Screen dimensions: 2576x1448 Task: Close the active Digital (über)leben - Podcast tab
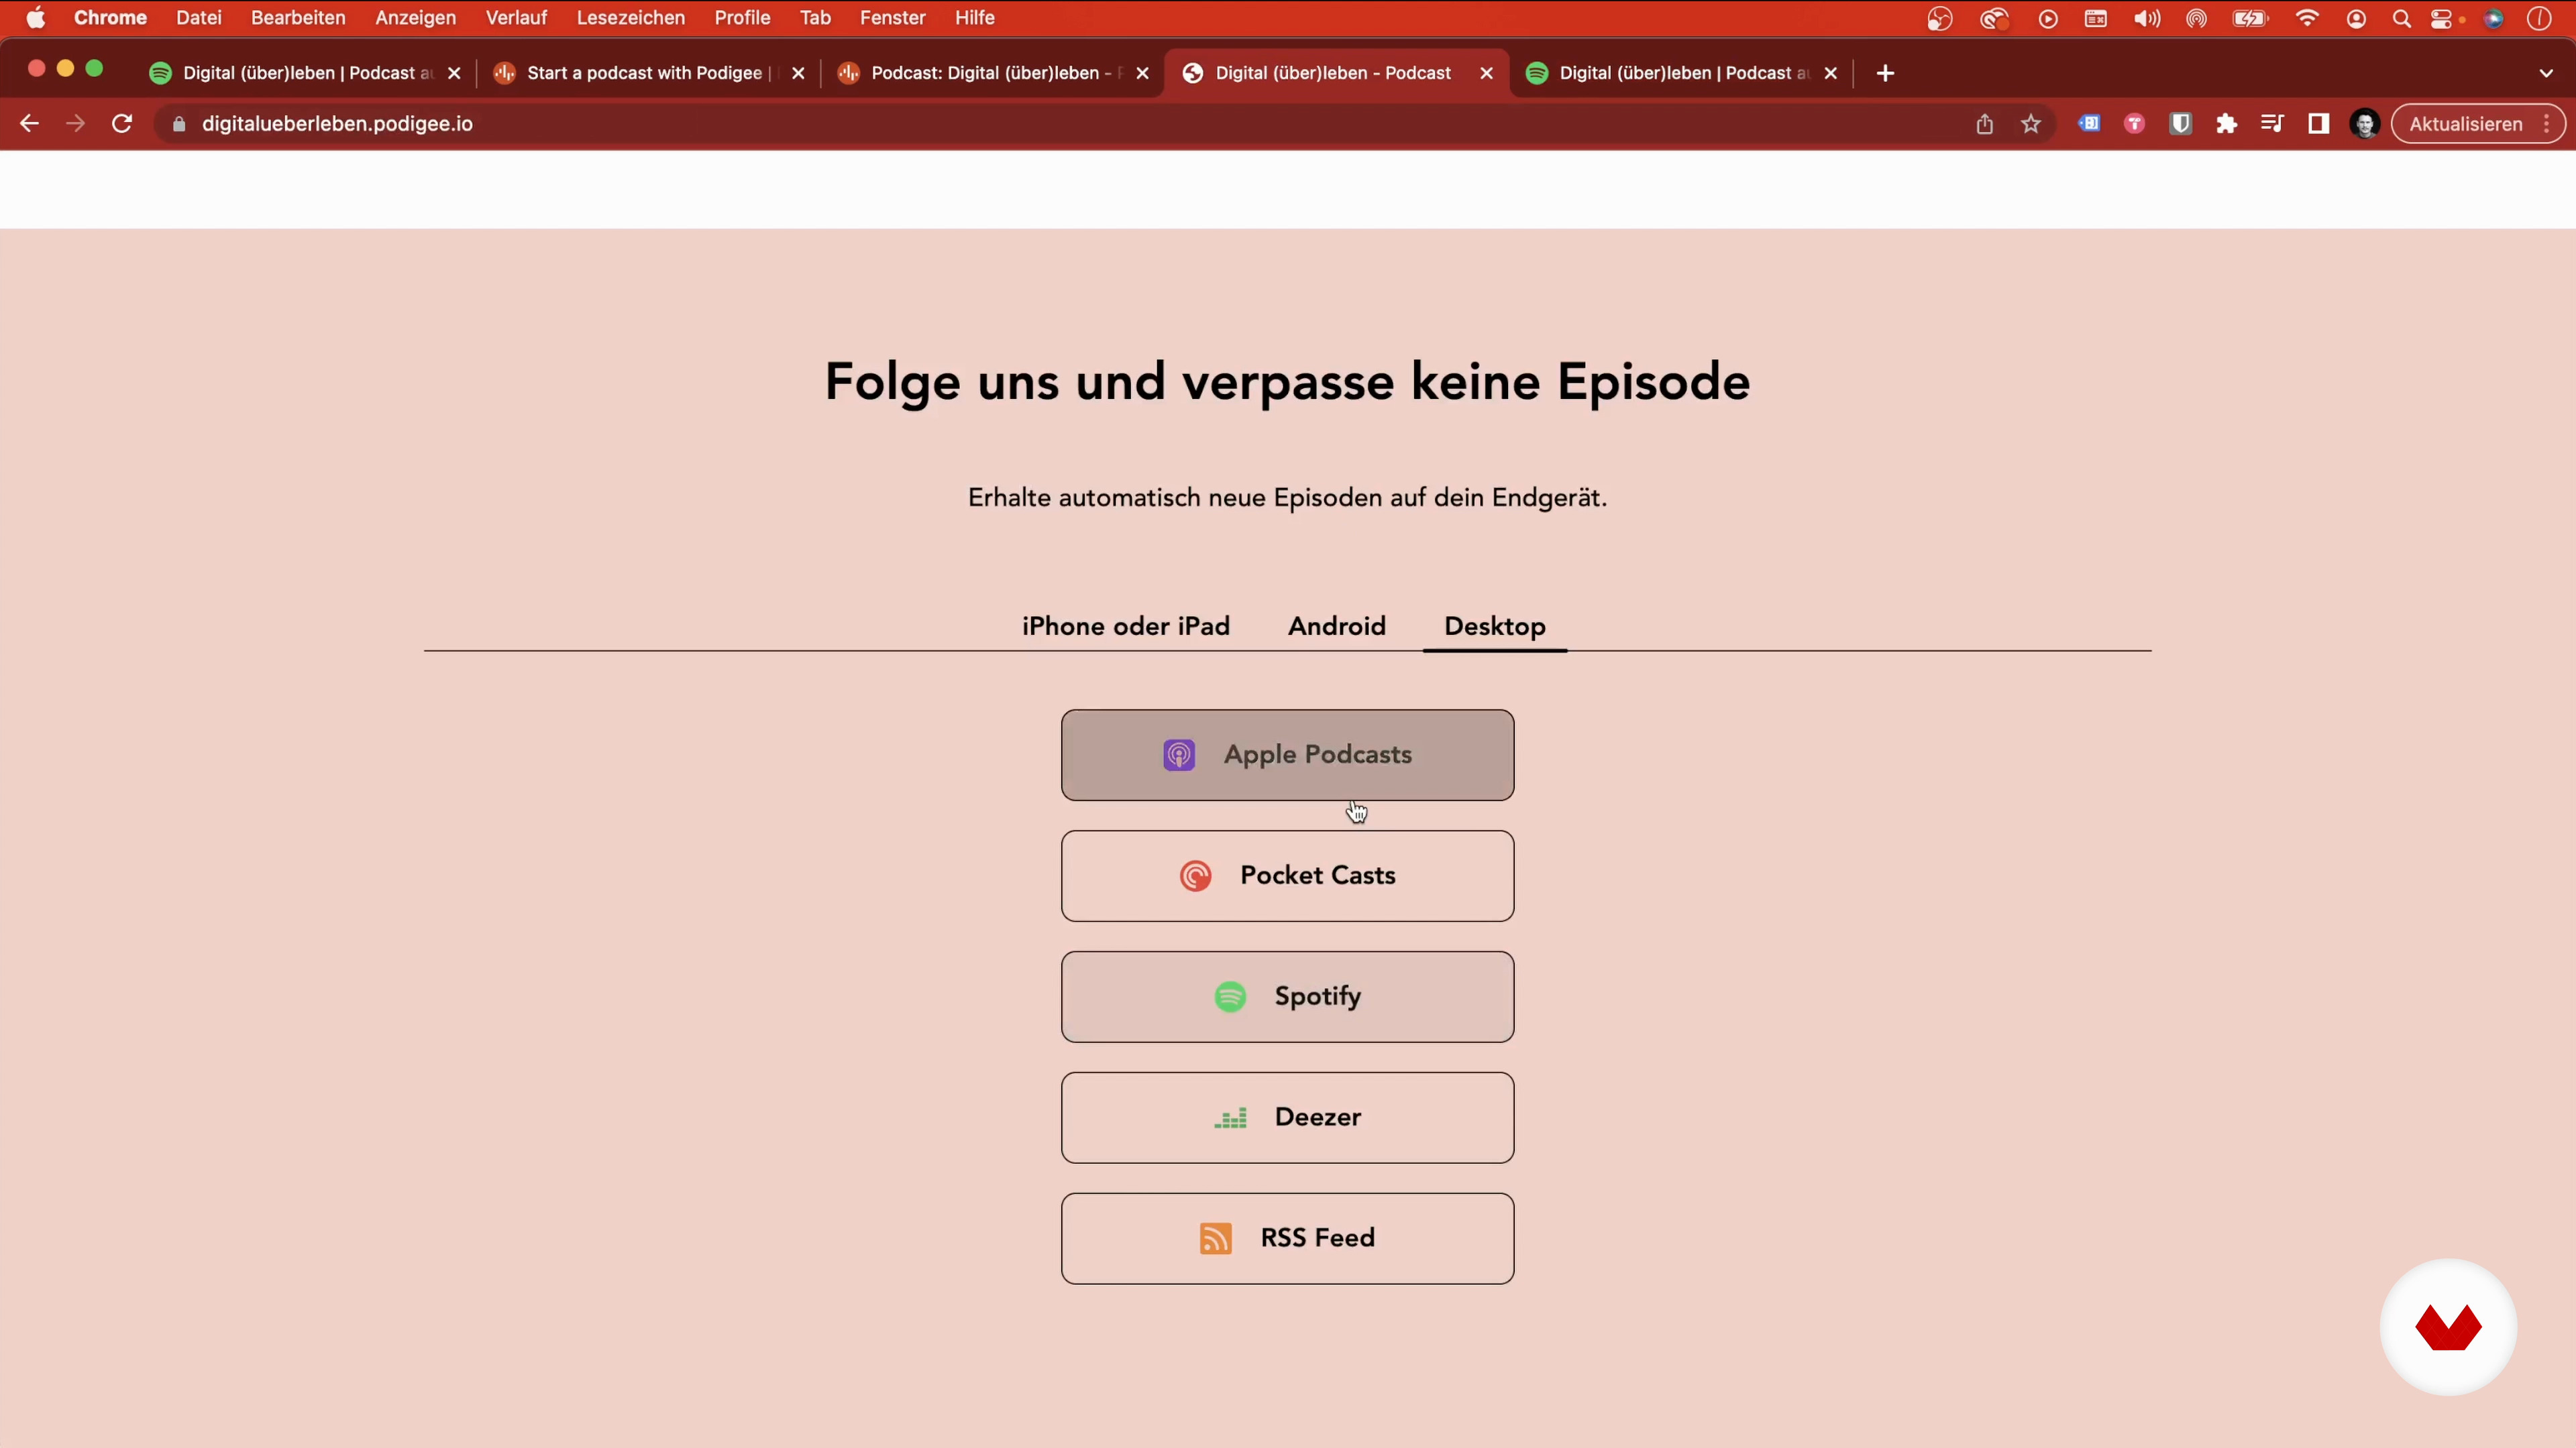pos(1486,73)
